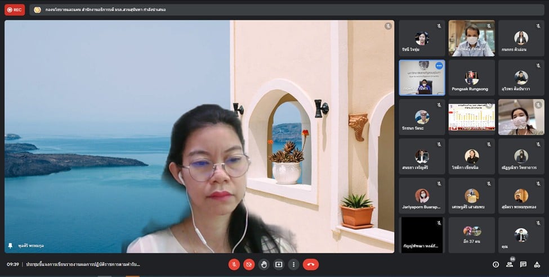This screenshot has height=277, width=549.
Task: Open the activities panel
Action: 537,264
